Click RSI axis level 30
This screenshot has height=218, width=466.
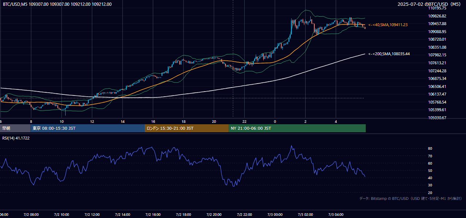(430, 185)
